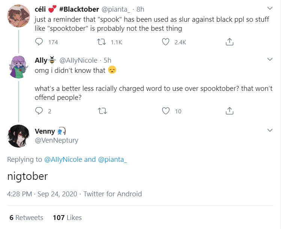This screenshot has width=281, height=229.
Task: Open Venny's dark-haired avatar
Action: (18, 136)
